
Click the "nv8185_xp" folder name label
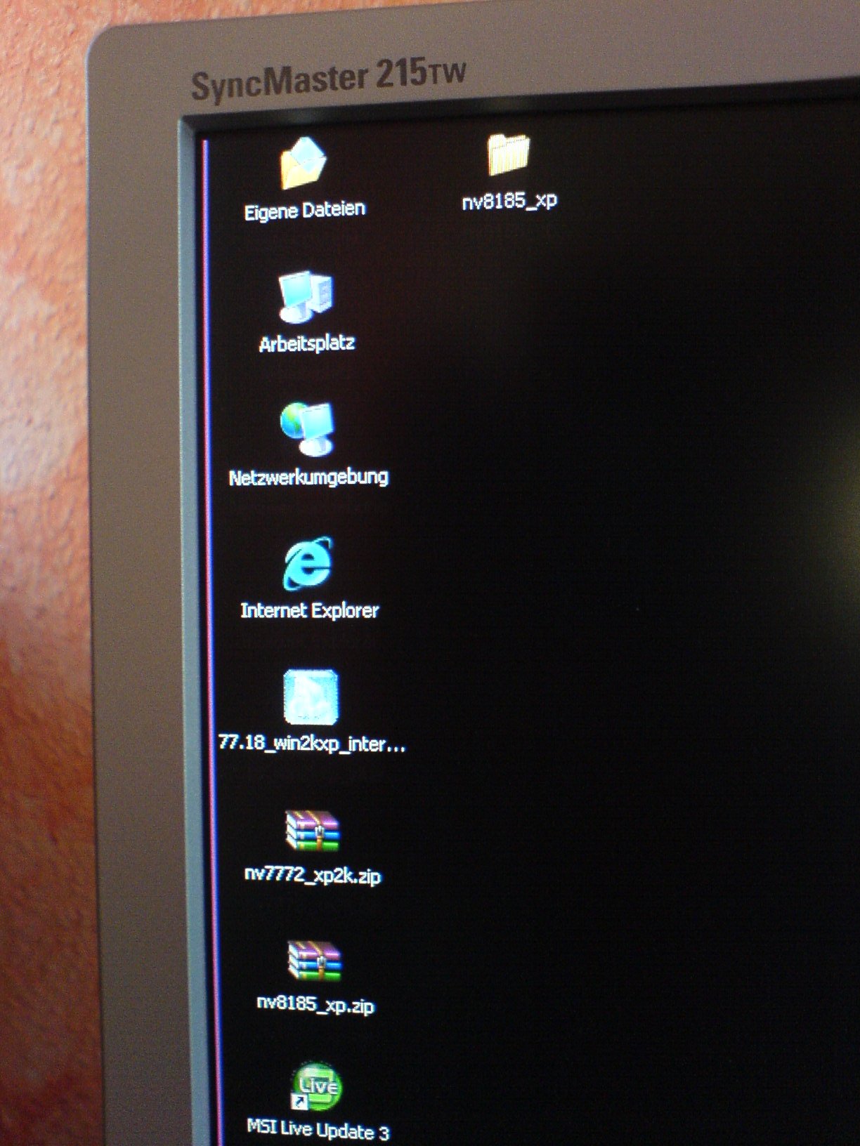point(509,201)
